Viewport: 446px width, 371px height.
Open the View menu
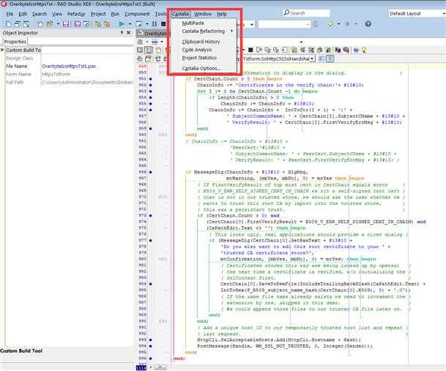[57, 14]
